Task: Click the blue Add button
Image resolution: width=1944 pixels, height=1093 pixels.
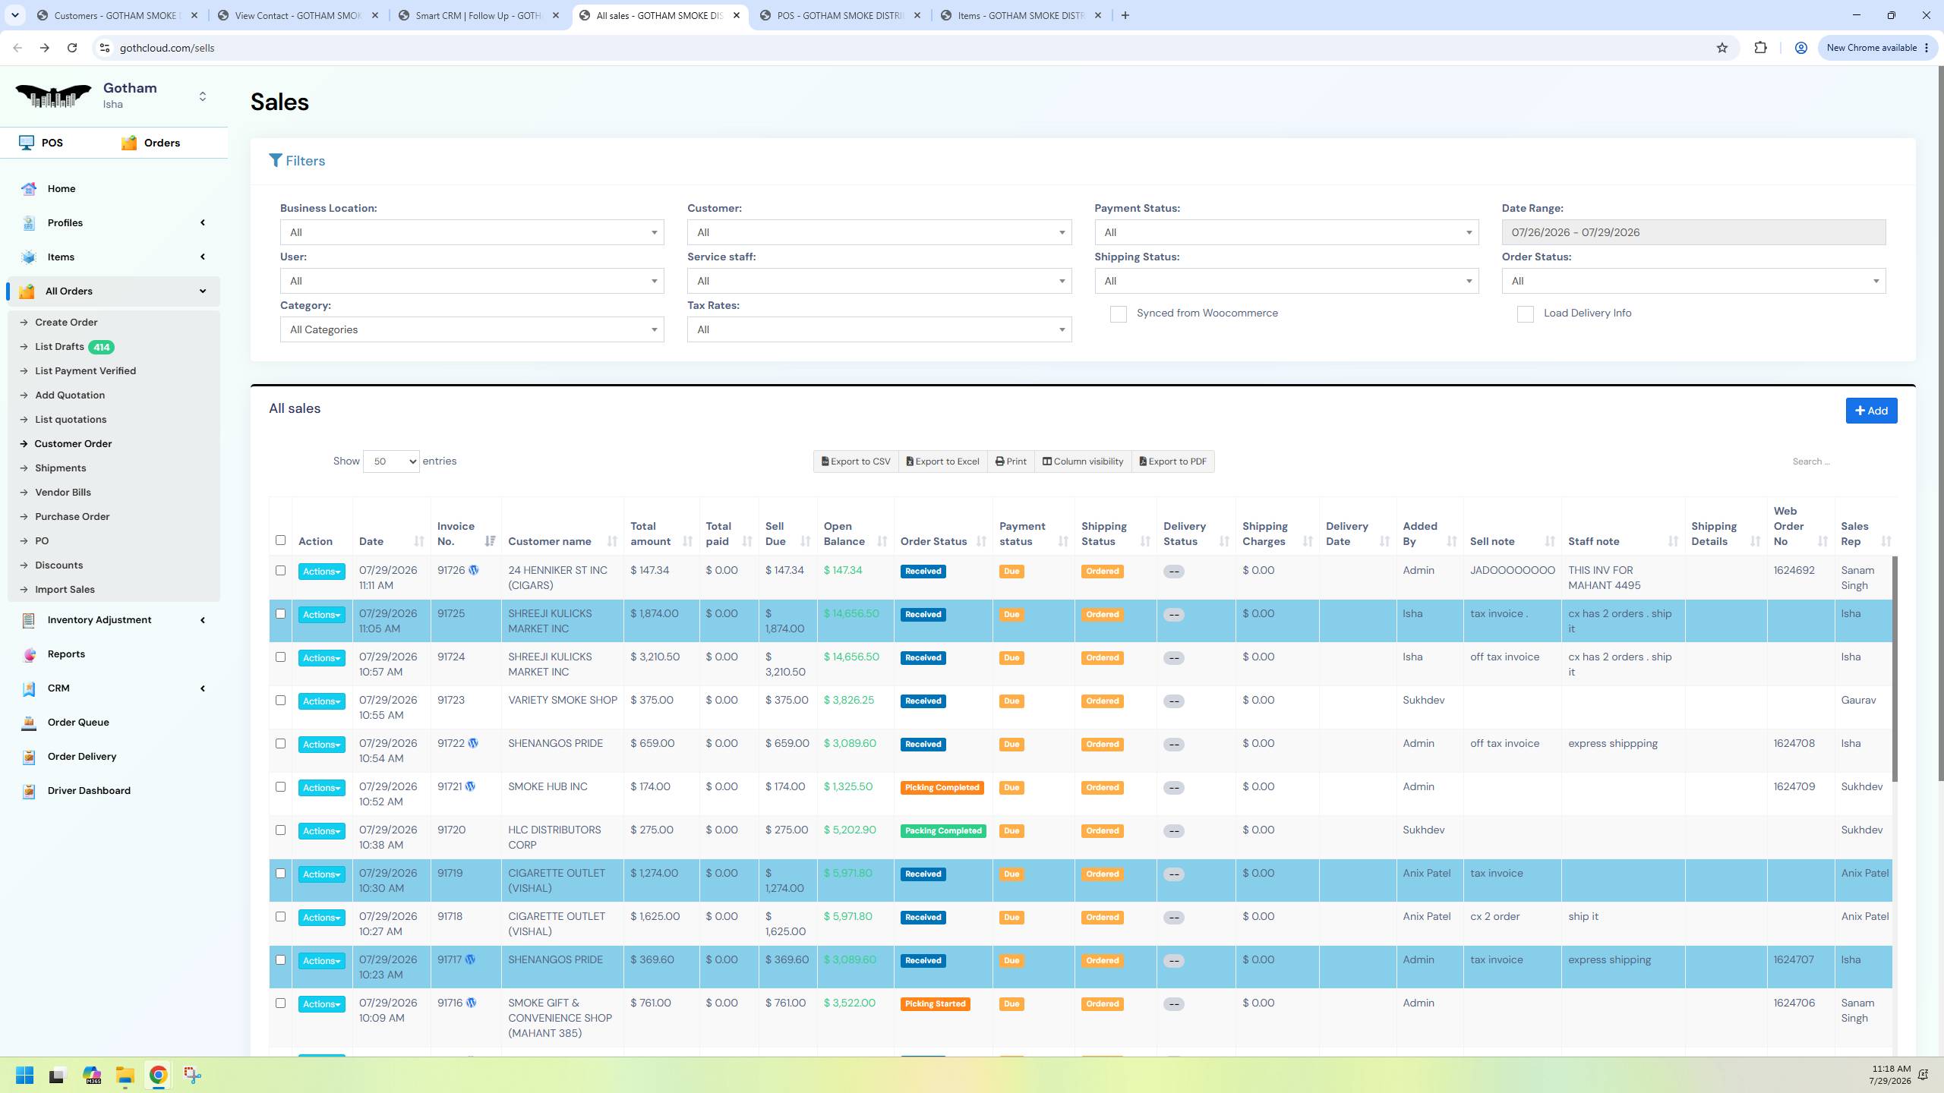Action: click(1871, 411)
